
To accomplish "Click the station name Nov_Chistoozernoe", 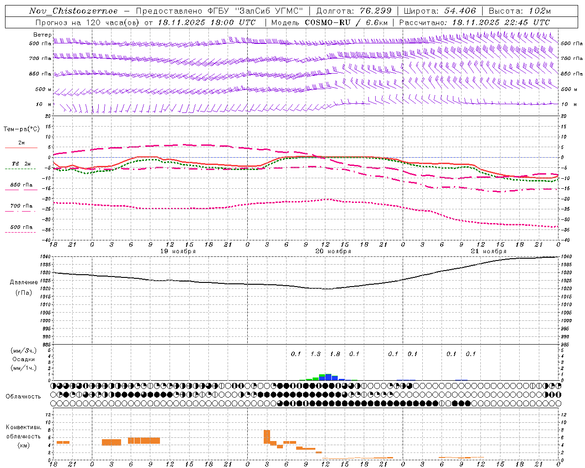I will (x=73, y=11).
